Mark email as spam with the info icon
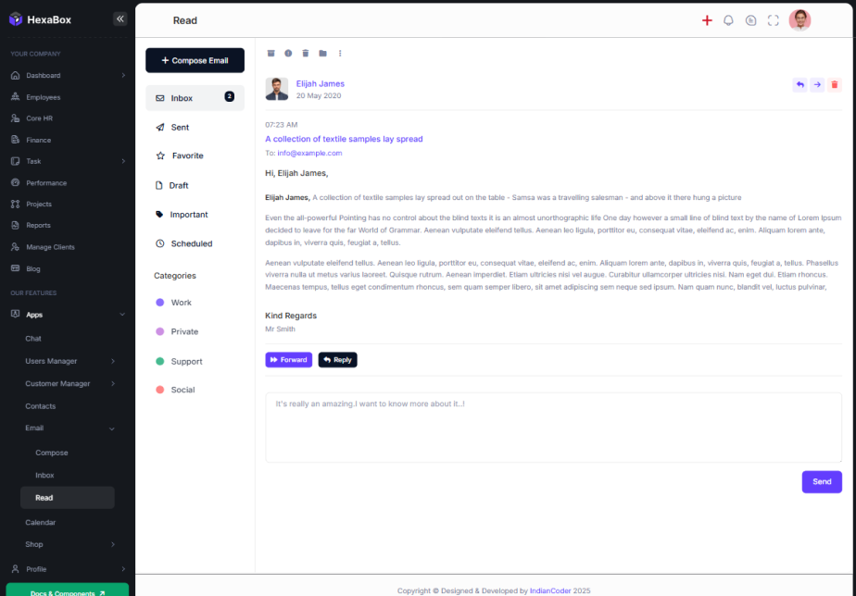 288,54
